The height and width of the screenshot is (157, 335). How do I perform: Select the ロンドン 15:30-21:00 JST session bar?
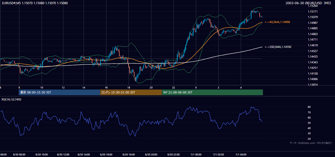click(131, 92)
